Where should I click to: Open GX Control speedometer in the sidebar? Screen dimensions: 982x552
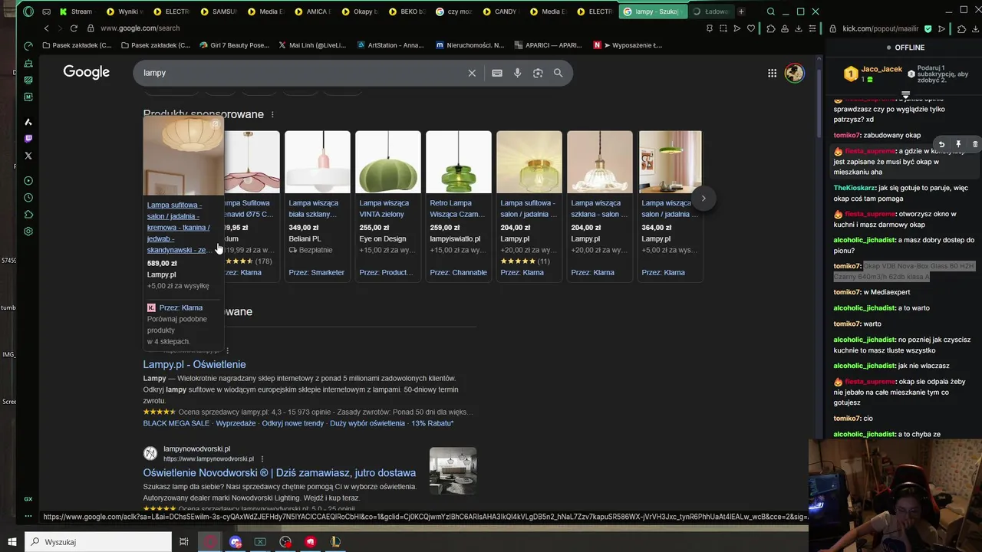pyautogui.click(x=28, y=46)
